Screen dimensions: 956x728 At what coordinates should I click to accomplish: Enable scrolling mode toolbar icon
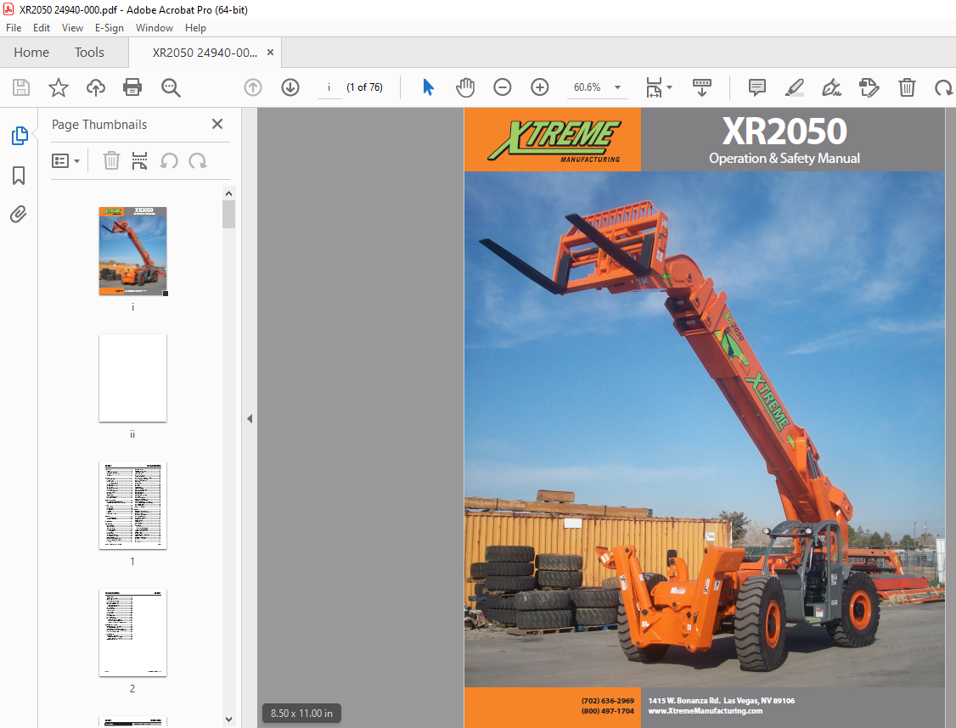coord(702,87)
